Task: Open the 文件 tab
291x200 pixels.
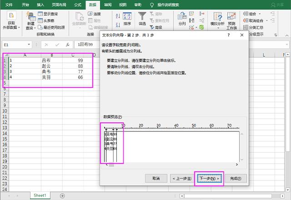Action: (x=9, y=5)
